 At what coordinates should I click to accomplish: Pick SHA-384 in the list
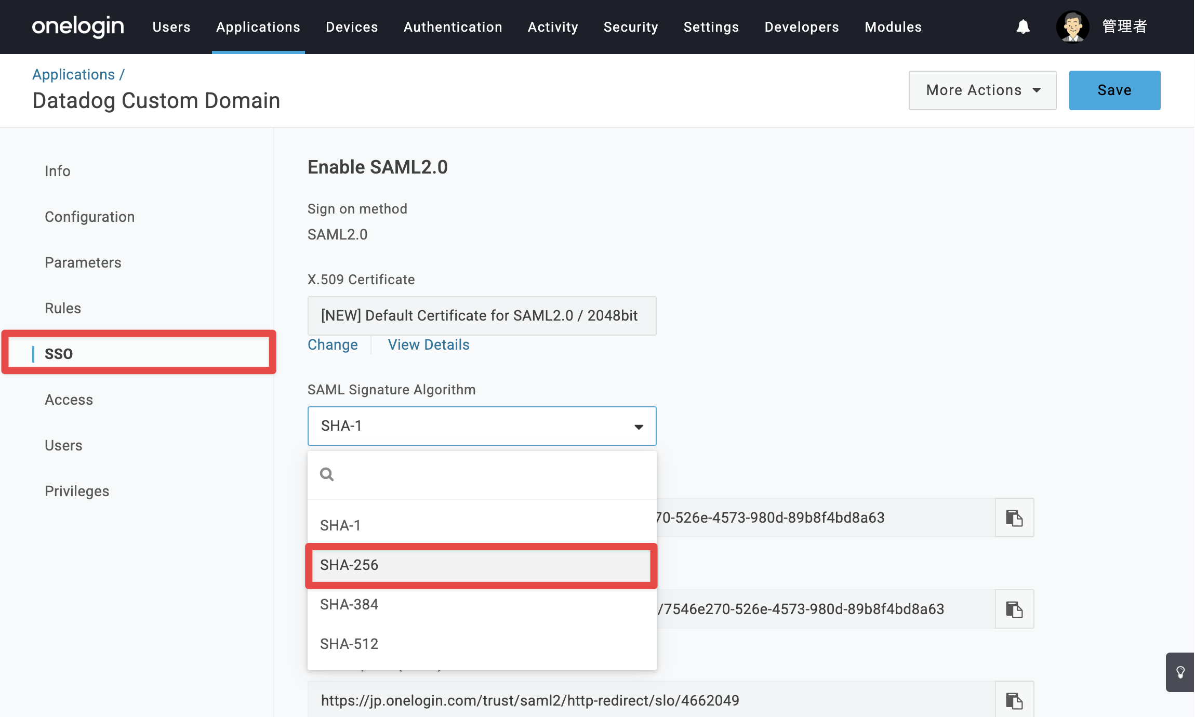482,605
